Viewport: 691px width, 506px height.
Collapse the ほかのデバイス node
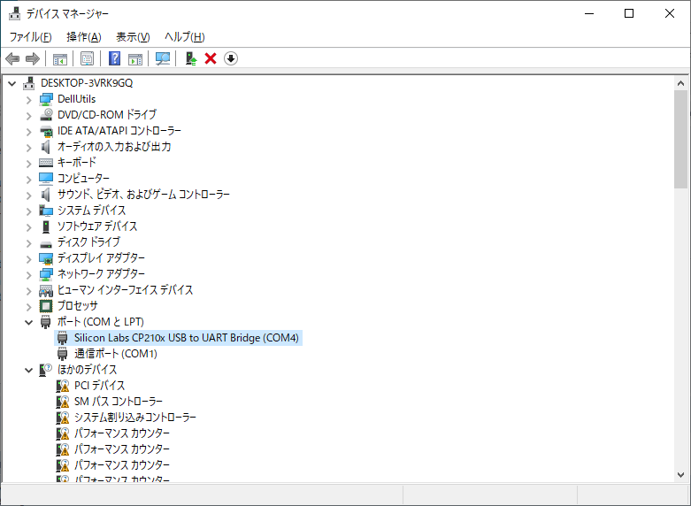tap(28, 370)
